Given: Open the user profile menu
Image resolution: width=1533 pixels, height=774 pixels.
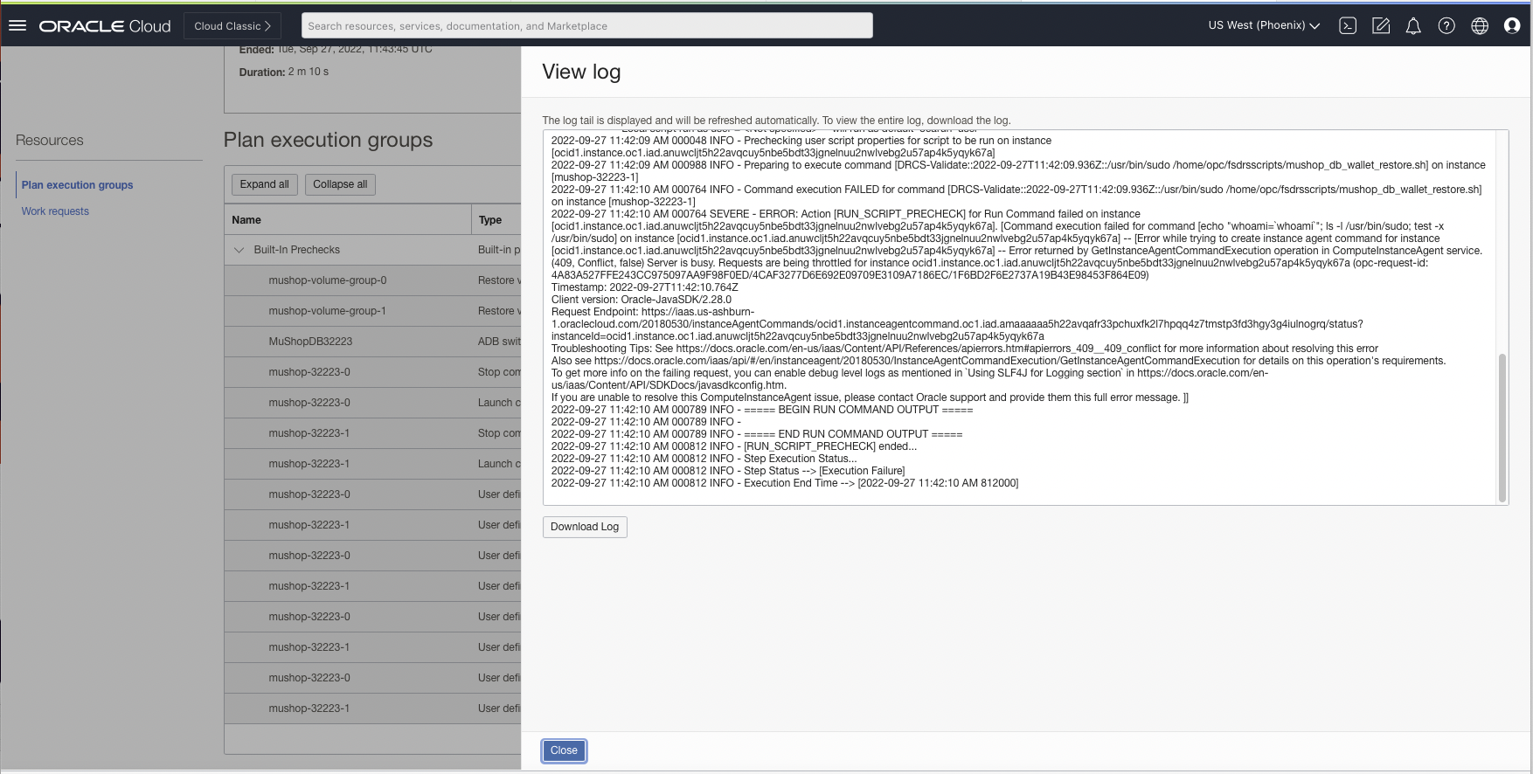Looking at the screenshot, I should tap(1512, 26).
